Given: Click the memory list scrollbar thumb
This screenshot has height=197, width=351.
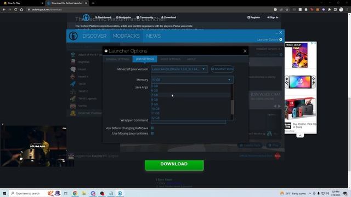Looking at the screenshot, I should (232, 107).
